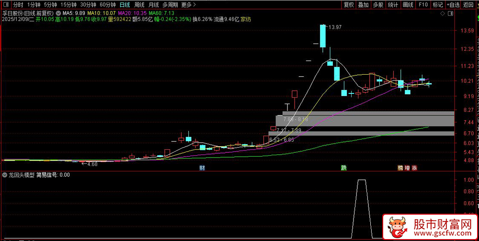Click the tallest cyan candle near 13.97
This screenshot has height=241, width=479.
pos(323,36)
